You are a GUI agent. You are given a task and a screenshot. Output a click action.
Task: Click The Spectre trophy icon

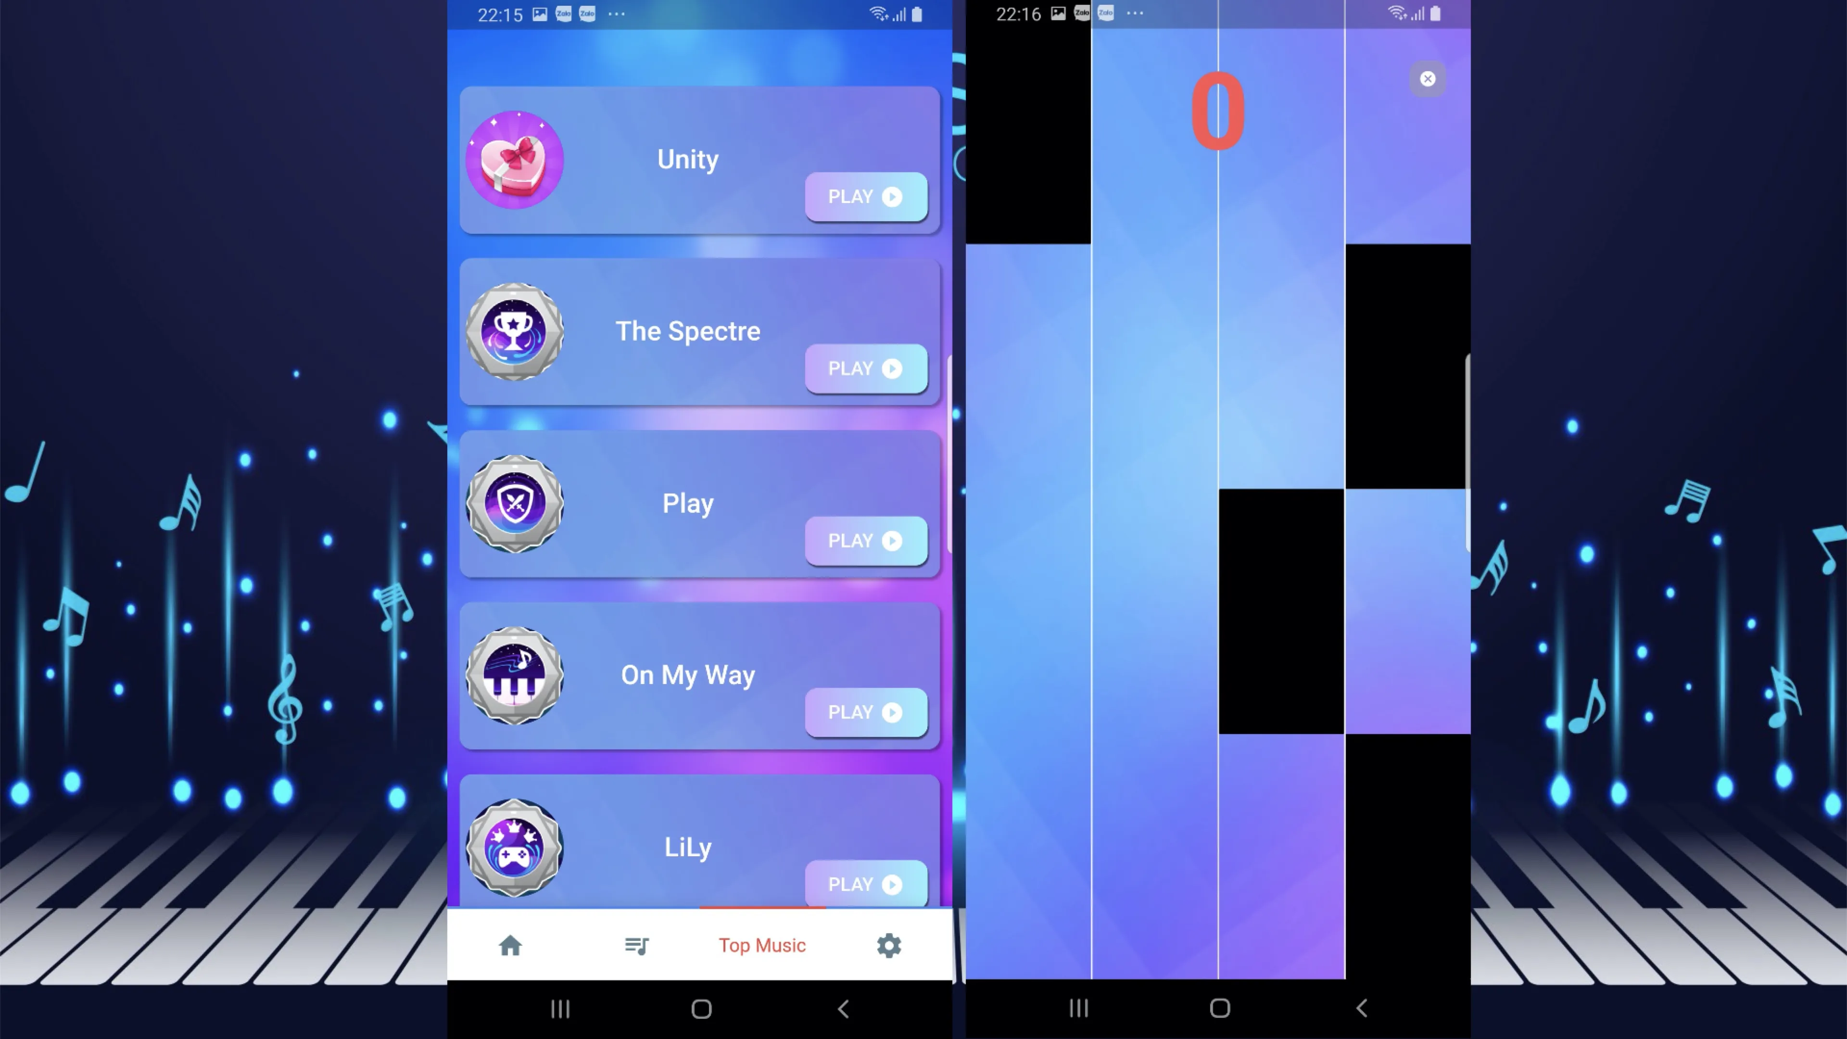514,330
